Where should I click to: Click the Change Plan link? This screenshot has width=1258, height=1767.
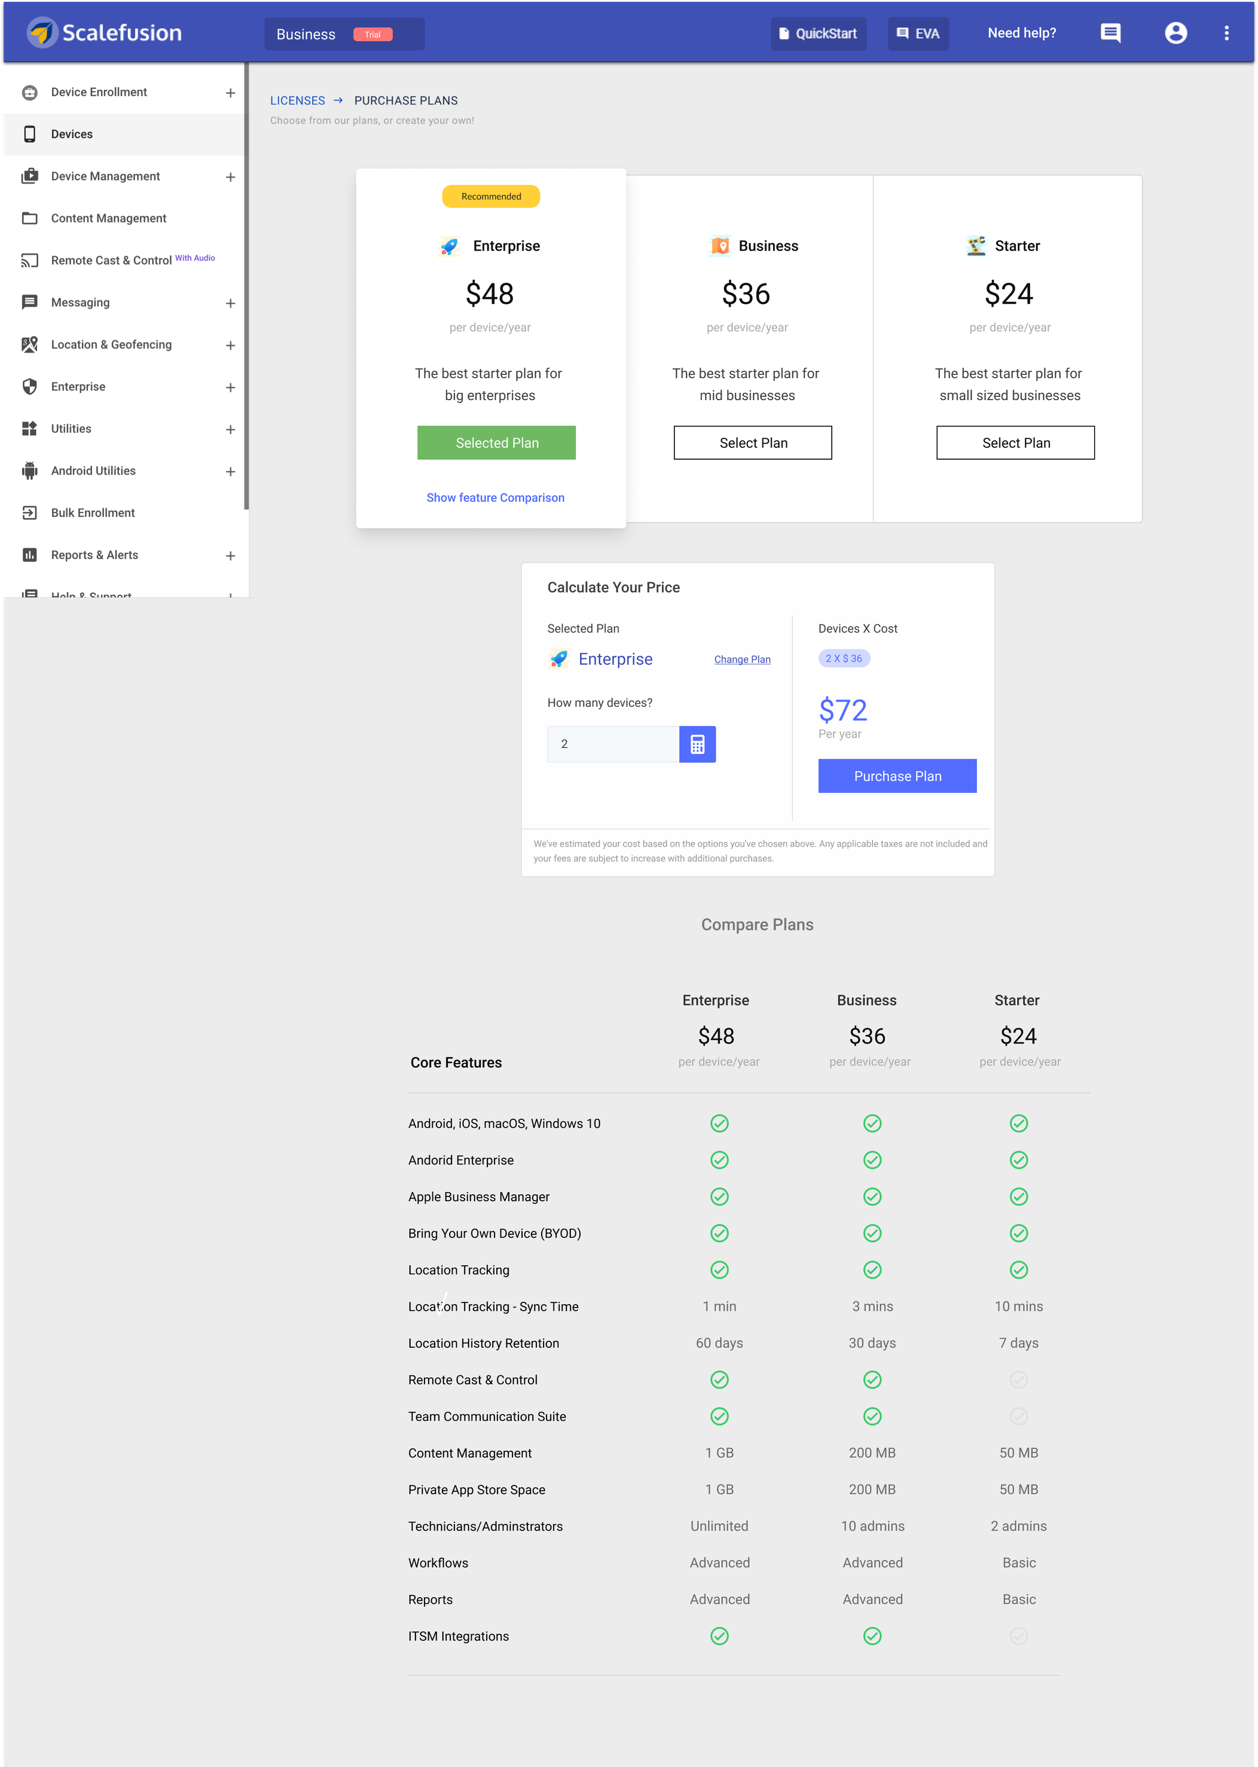tap(742, 659)
